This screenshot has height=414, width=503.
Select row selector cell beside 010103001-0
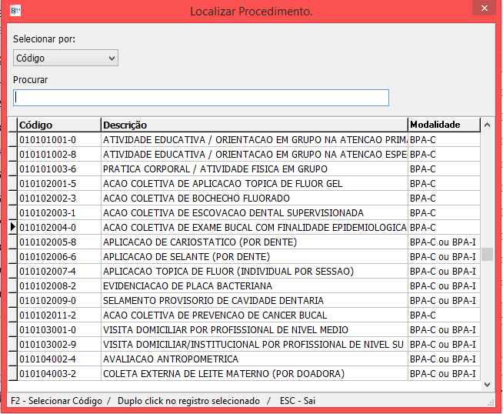[x=12, y=330]
